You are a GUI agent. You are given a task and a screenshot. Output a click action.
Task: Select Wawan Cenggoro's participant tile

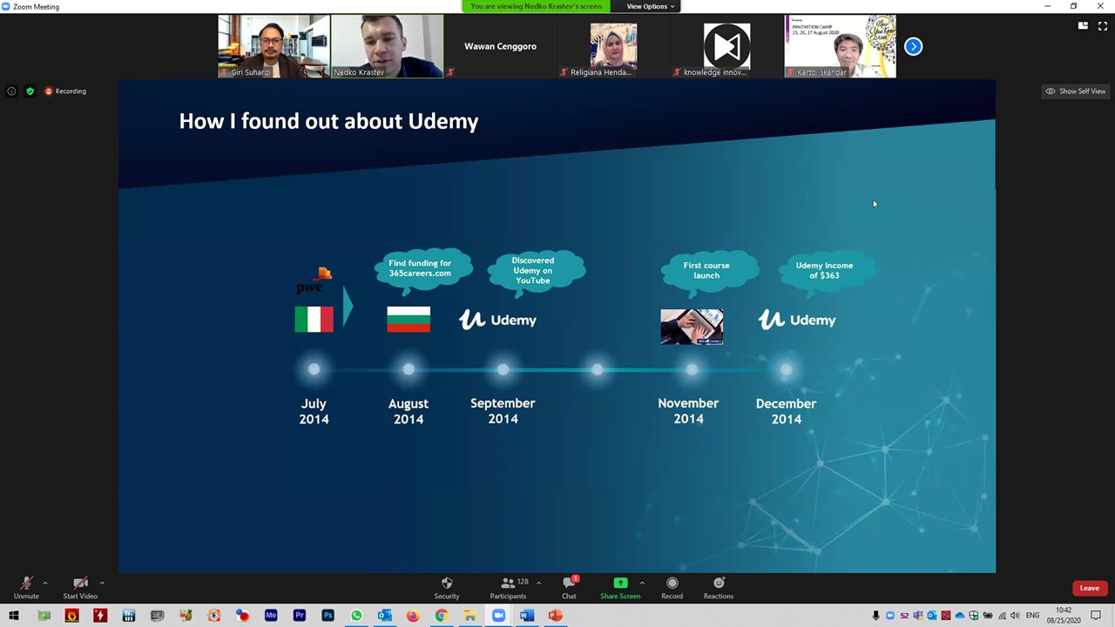click(x=500, y=46)
